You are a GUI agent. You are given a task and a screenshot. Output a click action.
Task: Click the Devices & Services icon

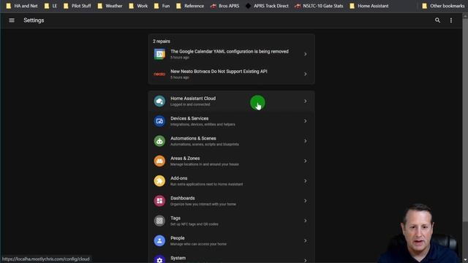[159, 121]
